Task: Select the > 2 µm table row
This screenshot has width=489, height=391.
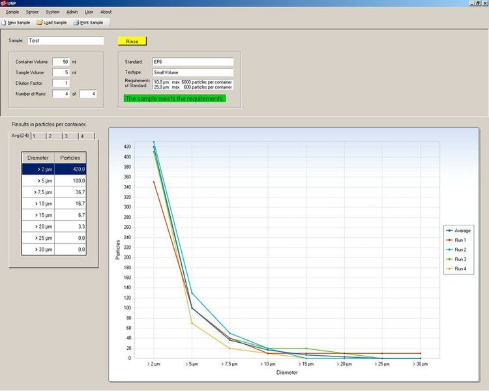Action: [54, 169]
